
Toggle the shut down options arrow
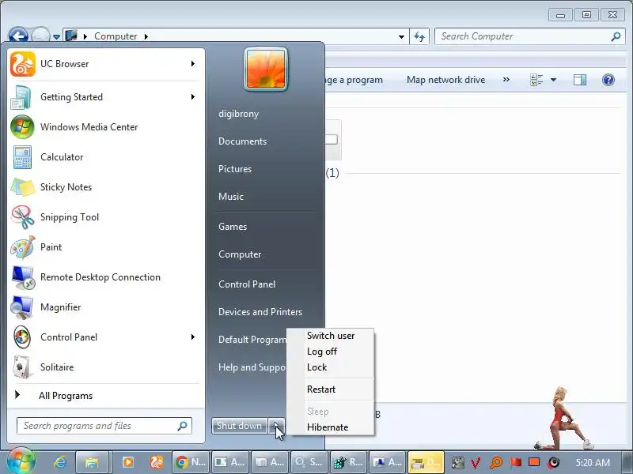point(276,426)
